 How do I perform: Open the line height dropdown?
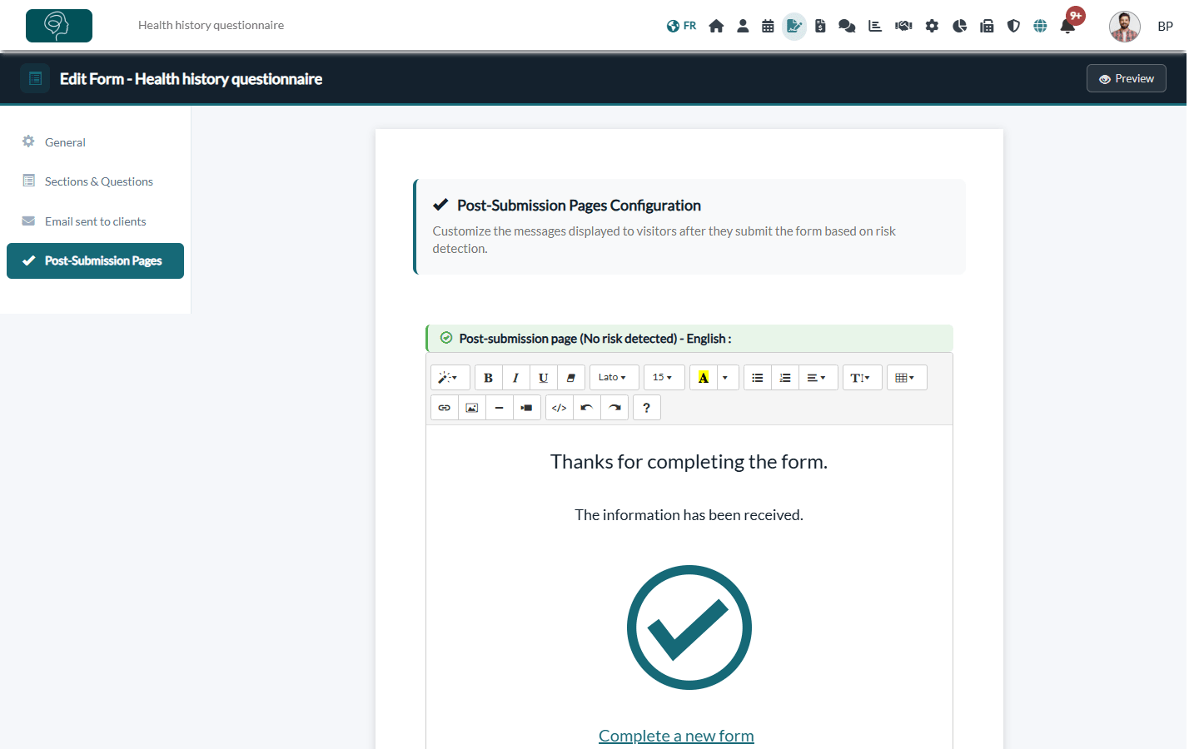tap(863, 378)
